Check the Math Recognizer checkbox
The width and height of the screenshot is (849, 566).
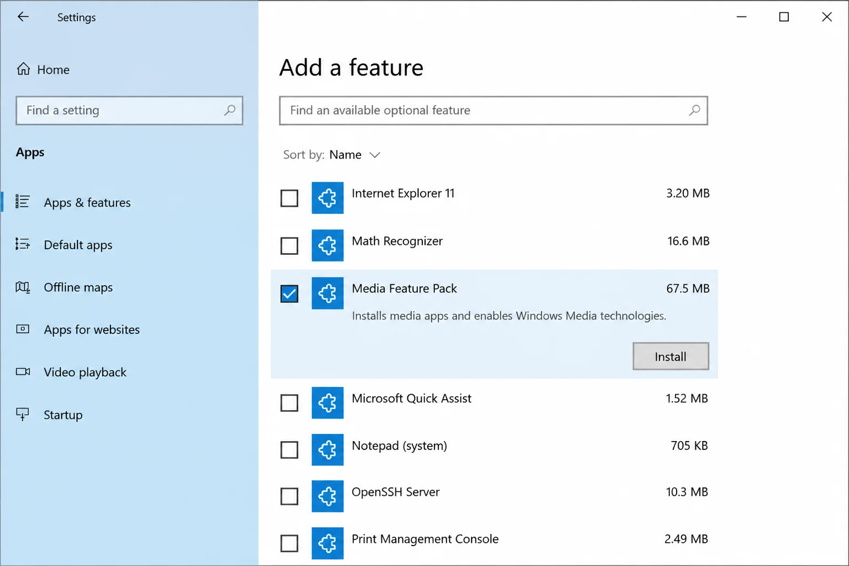click(x=289, y=245)
